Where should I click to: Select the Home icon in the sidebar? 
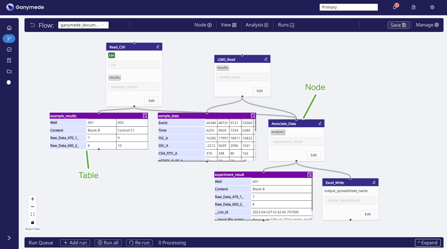[9, 27]
